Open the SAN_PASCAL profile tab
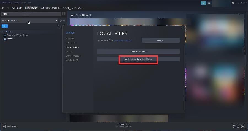 pyautogui.click(x=72, y=8)
